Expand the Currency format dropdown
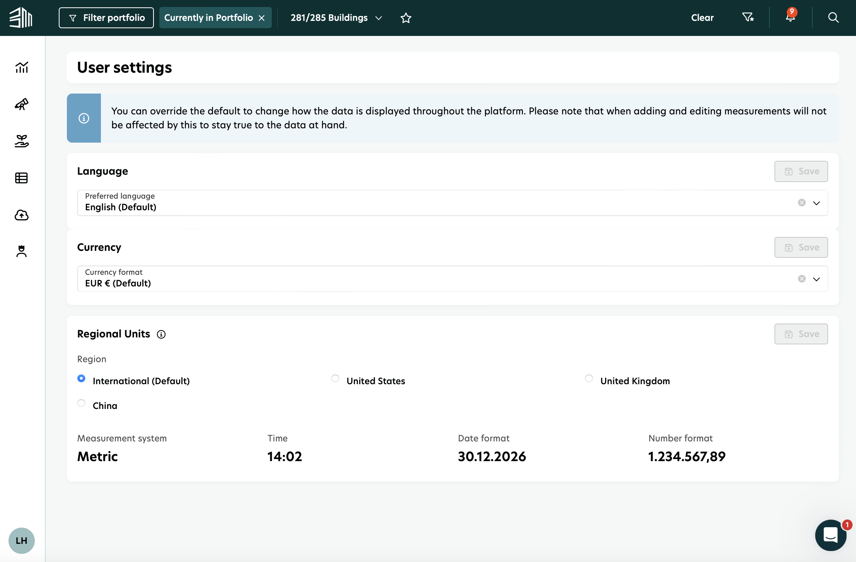Screen dimensions: 856x562 point(816,279)
